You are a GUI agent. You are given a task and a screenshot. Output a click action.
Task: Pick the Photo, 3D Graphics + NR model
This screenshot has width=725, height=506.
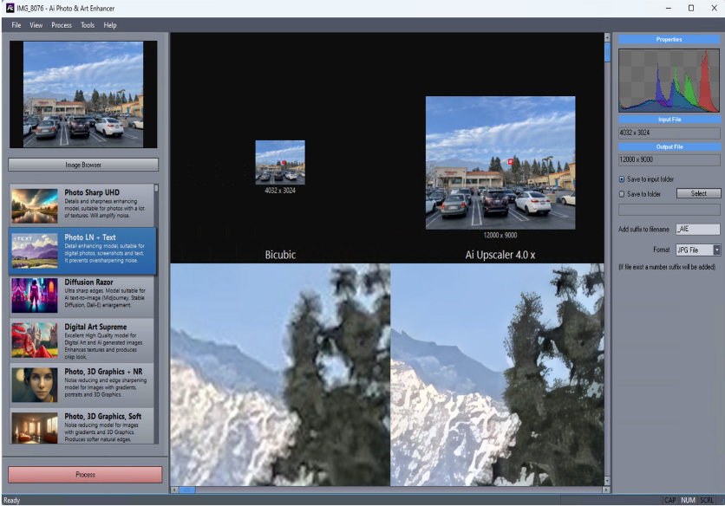[82, 385]
